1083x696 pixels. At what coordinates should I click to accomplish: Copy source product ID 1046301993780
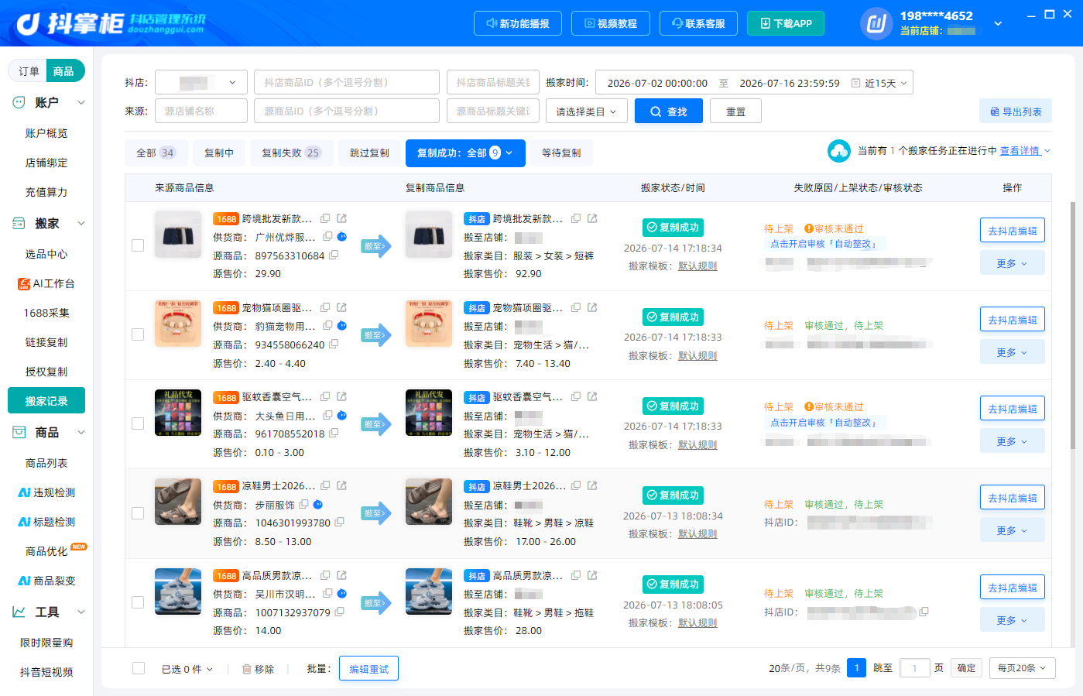339,523
